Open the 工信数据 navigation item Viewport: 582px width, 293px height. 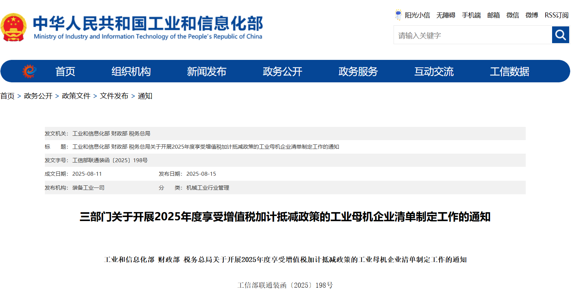(509, 72)
